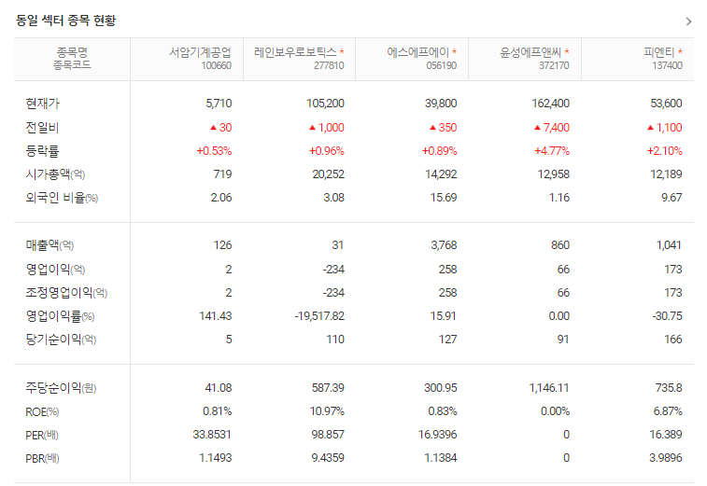Select current price 5,710
Screen dimensions: 707x486
(x=219, y=104)
